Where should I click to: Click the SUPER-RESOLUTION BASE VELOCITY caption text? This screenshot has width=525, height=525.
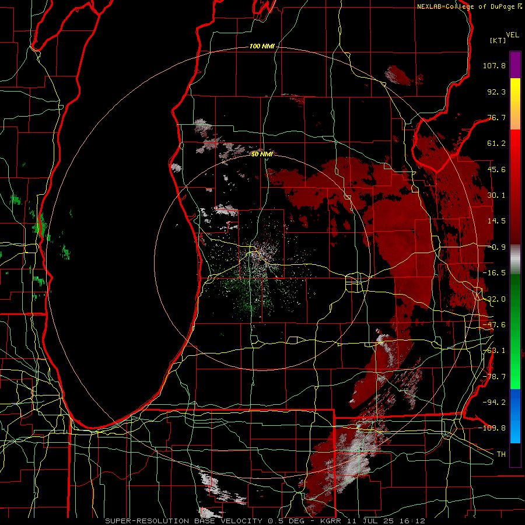click(185, 521)
